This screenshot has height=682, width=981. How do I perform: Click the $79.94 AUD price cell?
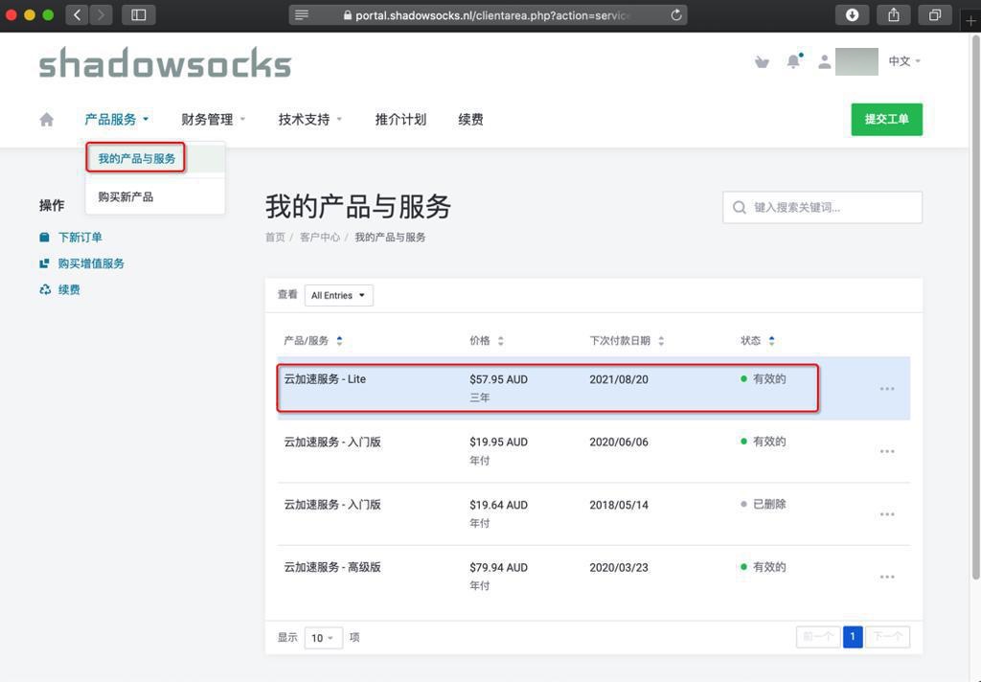tap(498, 567)
